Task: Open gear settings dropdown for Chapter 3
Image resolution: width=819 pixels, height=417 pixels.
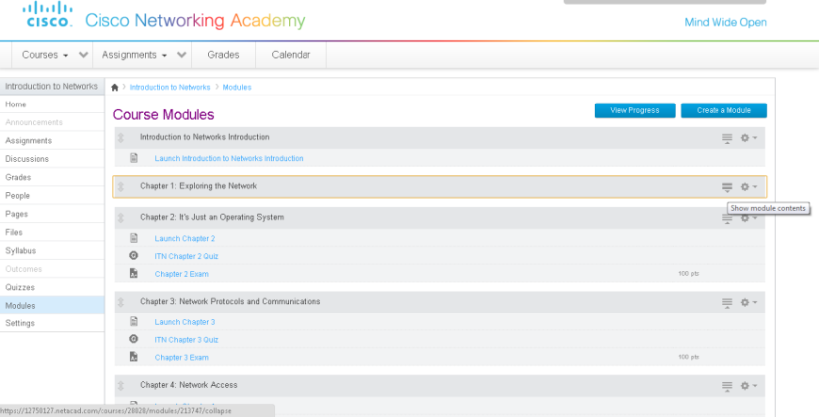Action: click(x=748, y=302)
